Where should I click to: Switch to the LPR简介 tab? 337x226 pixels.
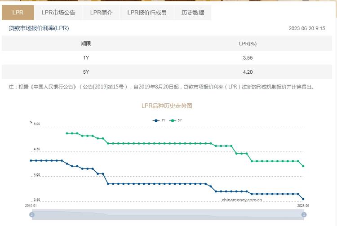[x=101, y=13]
